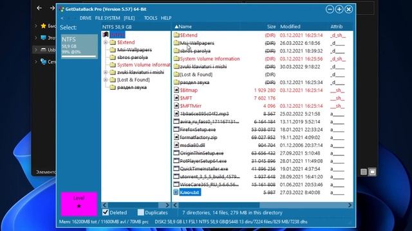
Task: Toggle the Deleted checkbox
Action: tap(106, 212)
